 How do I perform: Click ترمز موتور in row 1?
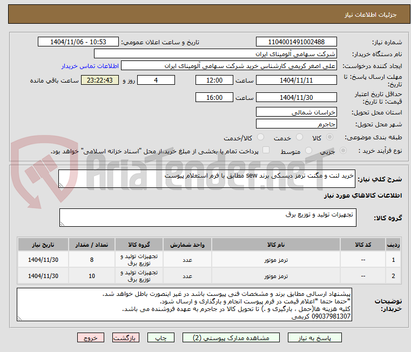point(276,260)
